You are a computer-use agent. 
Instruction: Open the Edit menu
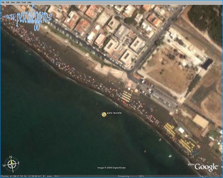8,2
